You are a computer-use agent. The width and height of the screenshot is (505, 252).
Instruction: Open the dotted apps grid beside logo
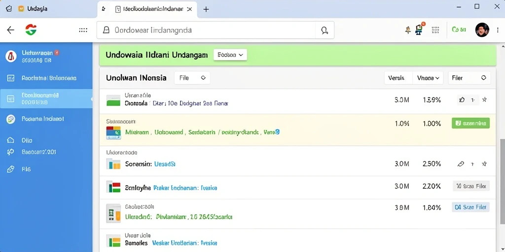(83, 30)
